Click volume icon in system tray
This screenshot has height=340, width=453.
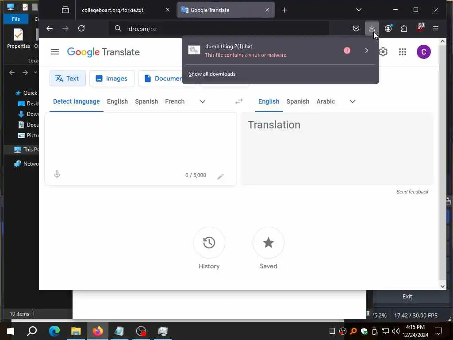(x=395, y=331)
